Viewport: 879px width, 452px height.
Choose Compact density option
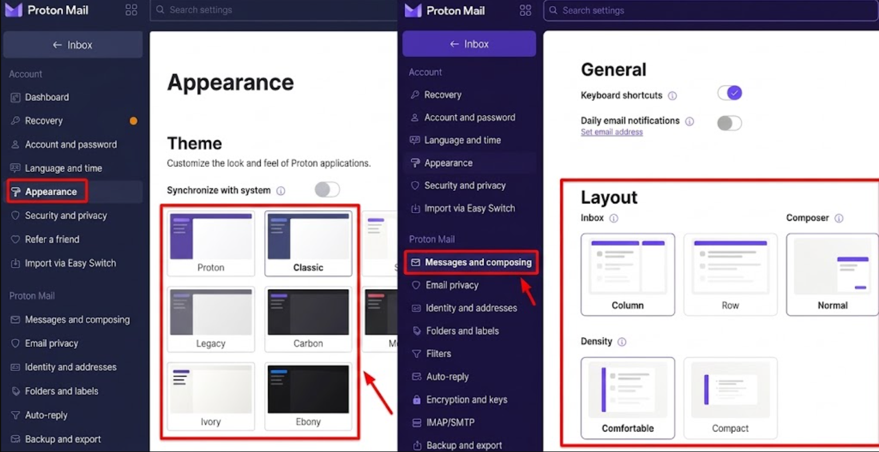pyautogui.click(x=730, y=398)
